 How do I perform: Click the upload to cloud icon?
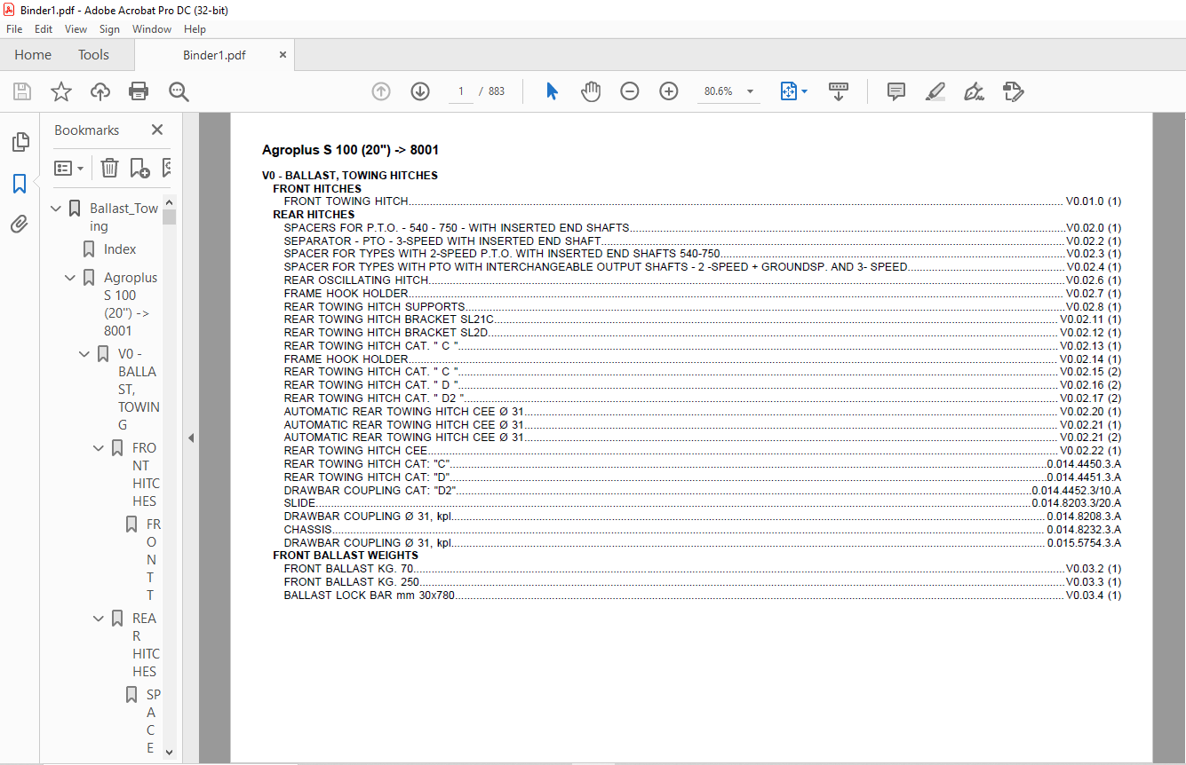(x=100, y=91)
